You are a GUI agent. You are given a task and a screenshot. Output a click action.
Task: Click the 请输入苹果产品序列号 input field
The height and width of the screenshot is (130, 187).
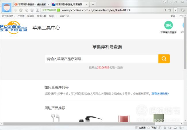[x=102, y=59]
